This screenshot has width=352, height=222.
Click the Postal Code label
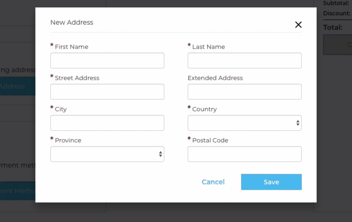tap(210, 140)
